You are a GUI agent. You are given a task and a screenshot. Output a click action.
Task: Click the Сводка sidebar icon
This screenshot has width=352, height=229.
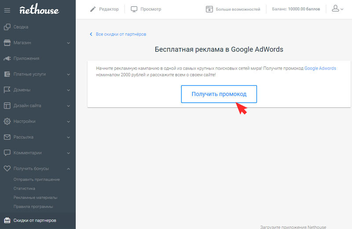pyautogui.click(x=7, y=27)
